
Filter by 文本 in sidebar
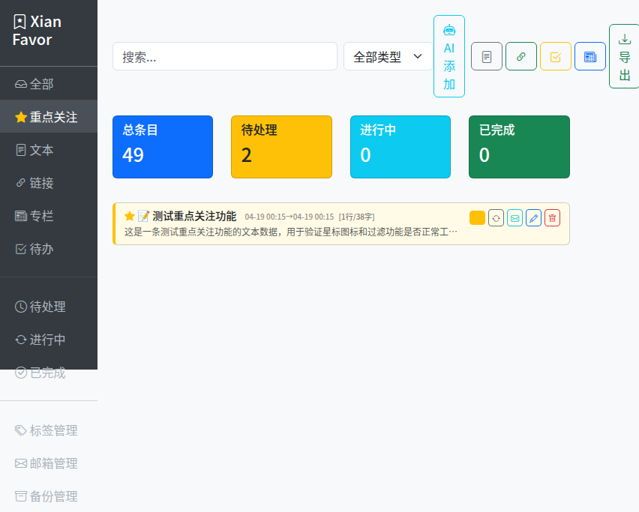(49, 150)
